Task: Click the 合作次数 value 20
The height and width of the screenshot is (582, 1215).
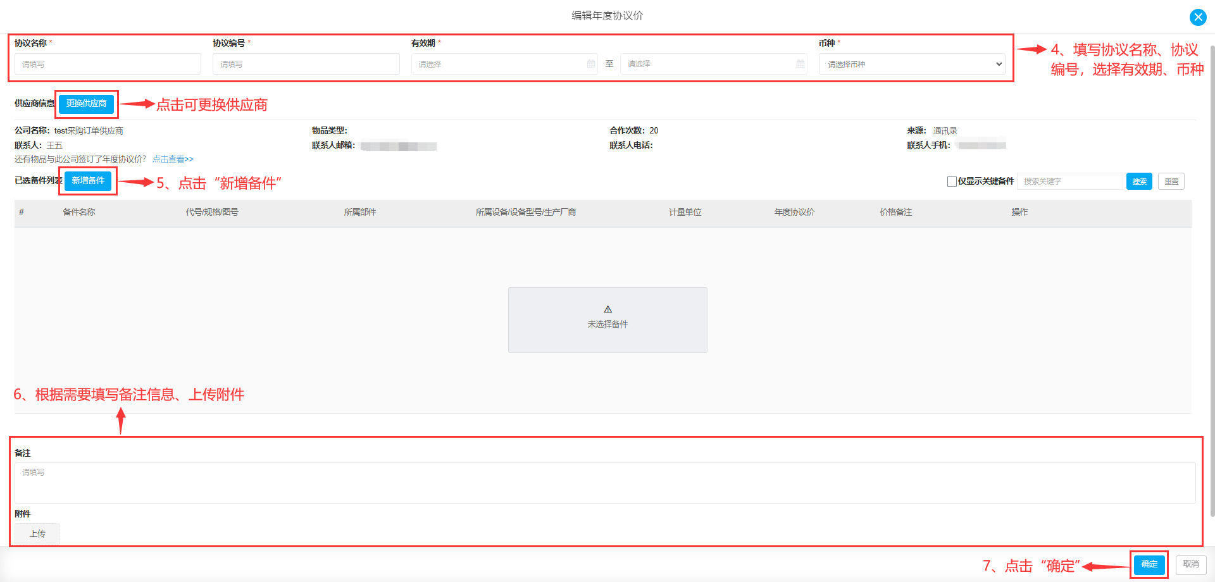Action: 654,131
